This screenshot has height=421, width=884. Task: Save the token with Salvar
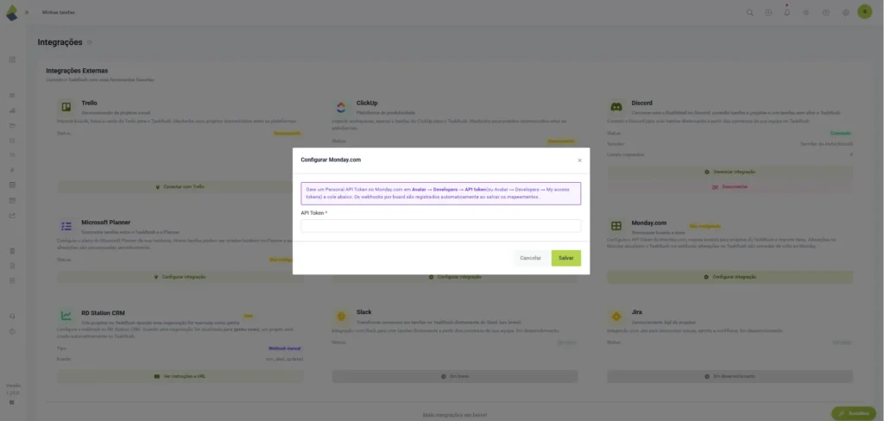click(566, 258)
